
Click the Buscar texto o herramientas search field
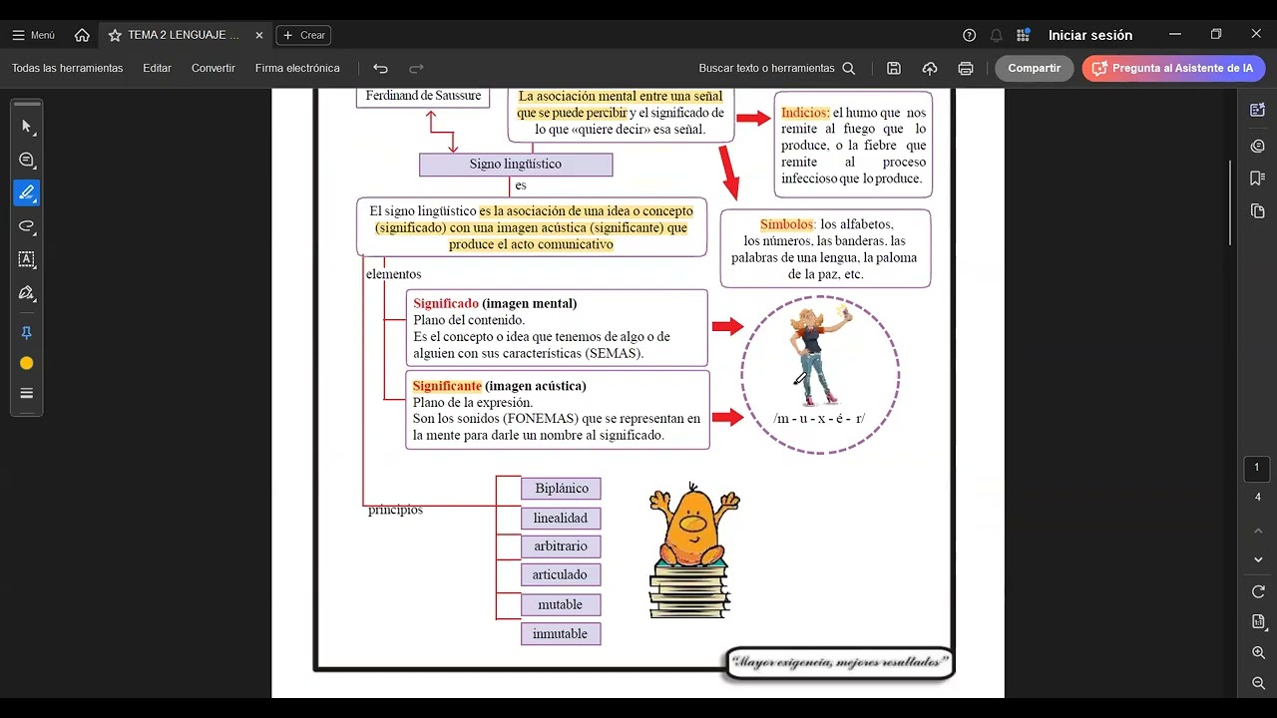pos(777,68)
